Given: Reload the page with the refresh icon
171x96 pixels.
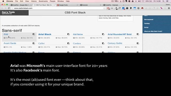Looking at the screenshot, I should coord(9,8).
